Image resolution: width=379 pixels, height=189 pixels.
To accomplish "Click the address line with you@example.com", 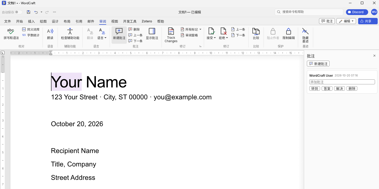I will pos(131,97).
